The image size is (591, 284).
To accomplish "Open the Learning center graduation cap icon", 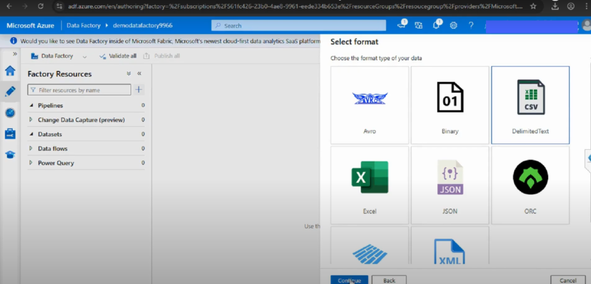I will click(10, 154).
